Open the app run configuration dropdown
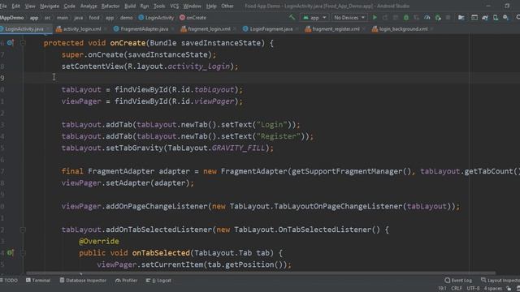The image size is (520, 292). (314, 18)
